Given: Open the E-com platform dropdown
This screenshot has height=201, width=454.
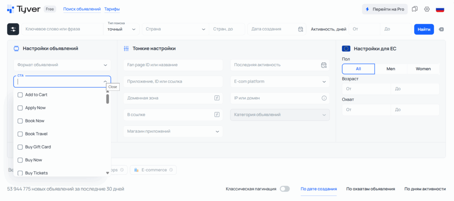Looking at the screenshot, I should click(x=279, y=82).
